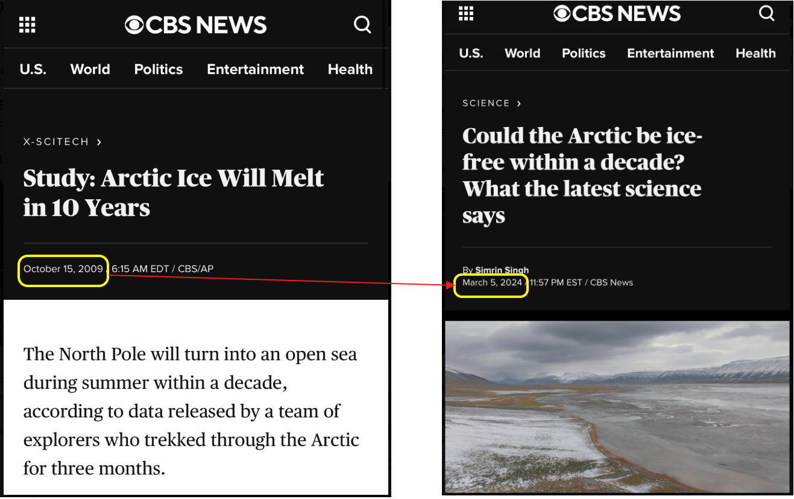Open World section in right article nav
The width and height of the screenshot is (794, 499).
[x=522, y=53]
